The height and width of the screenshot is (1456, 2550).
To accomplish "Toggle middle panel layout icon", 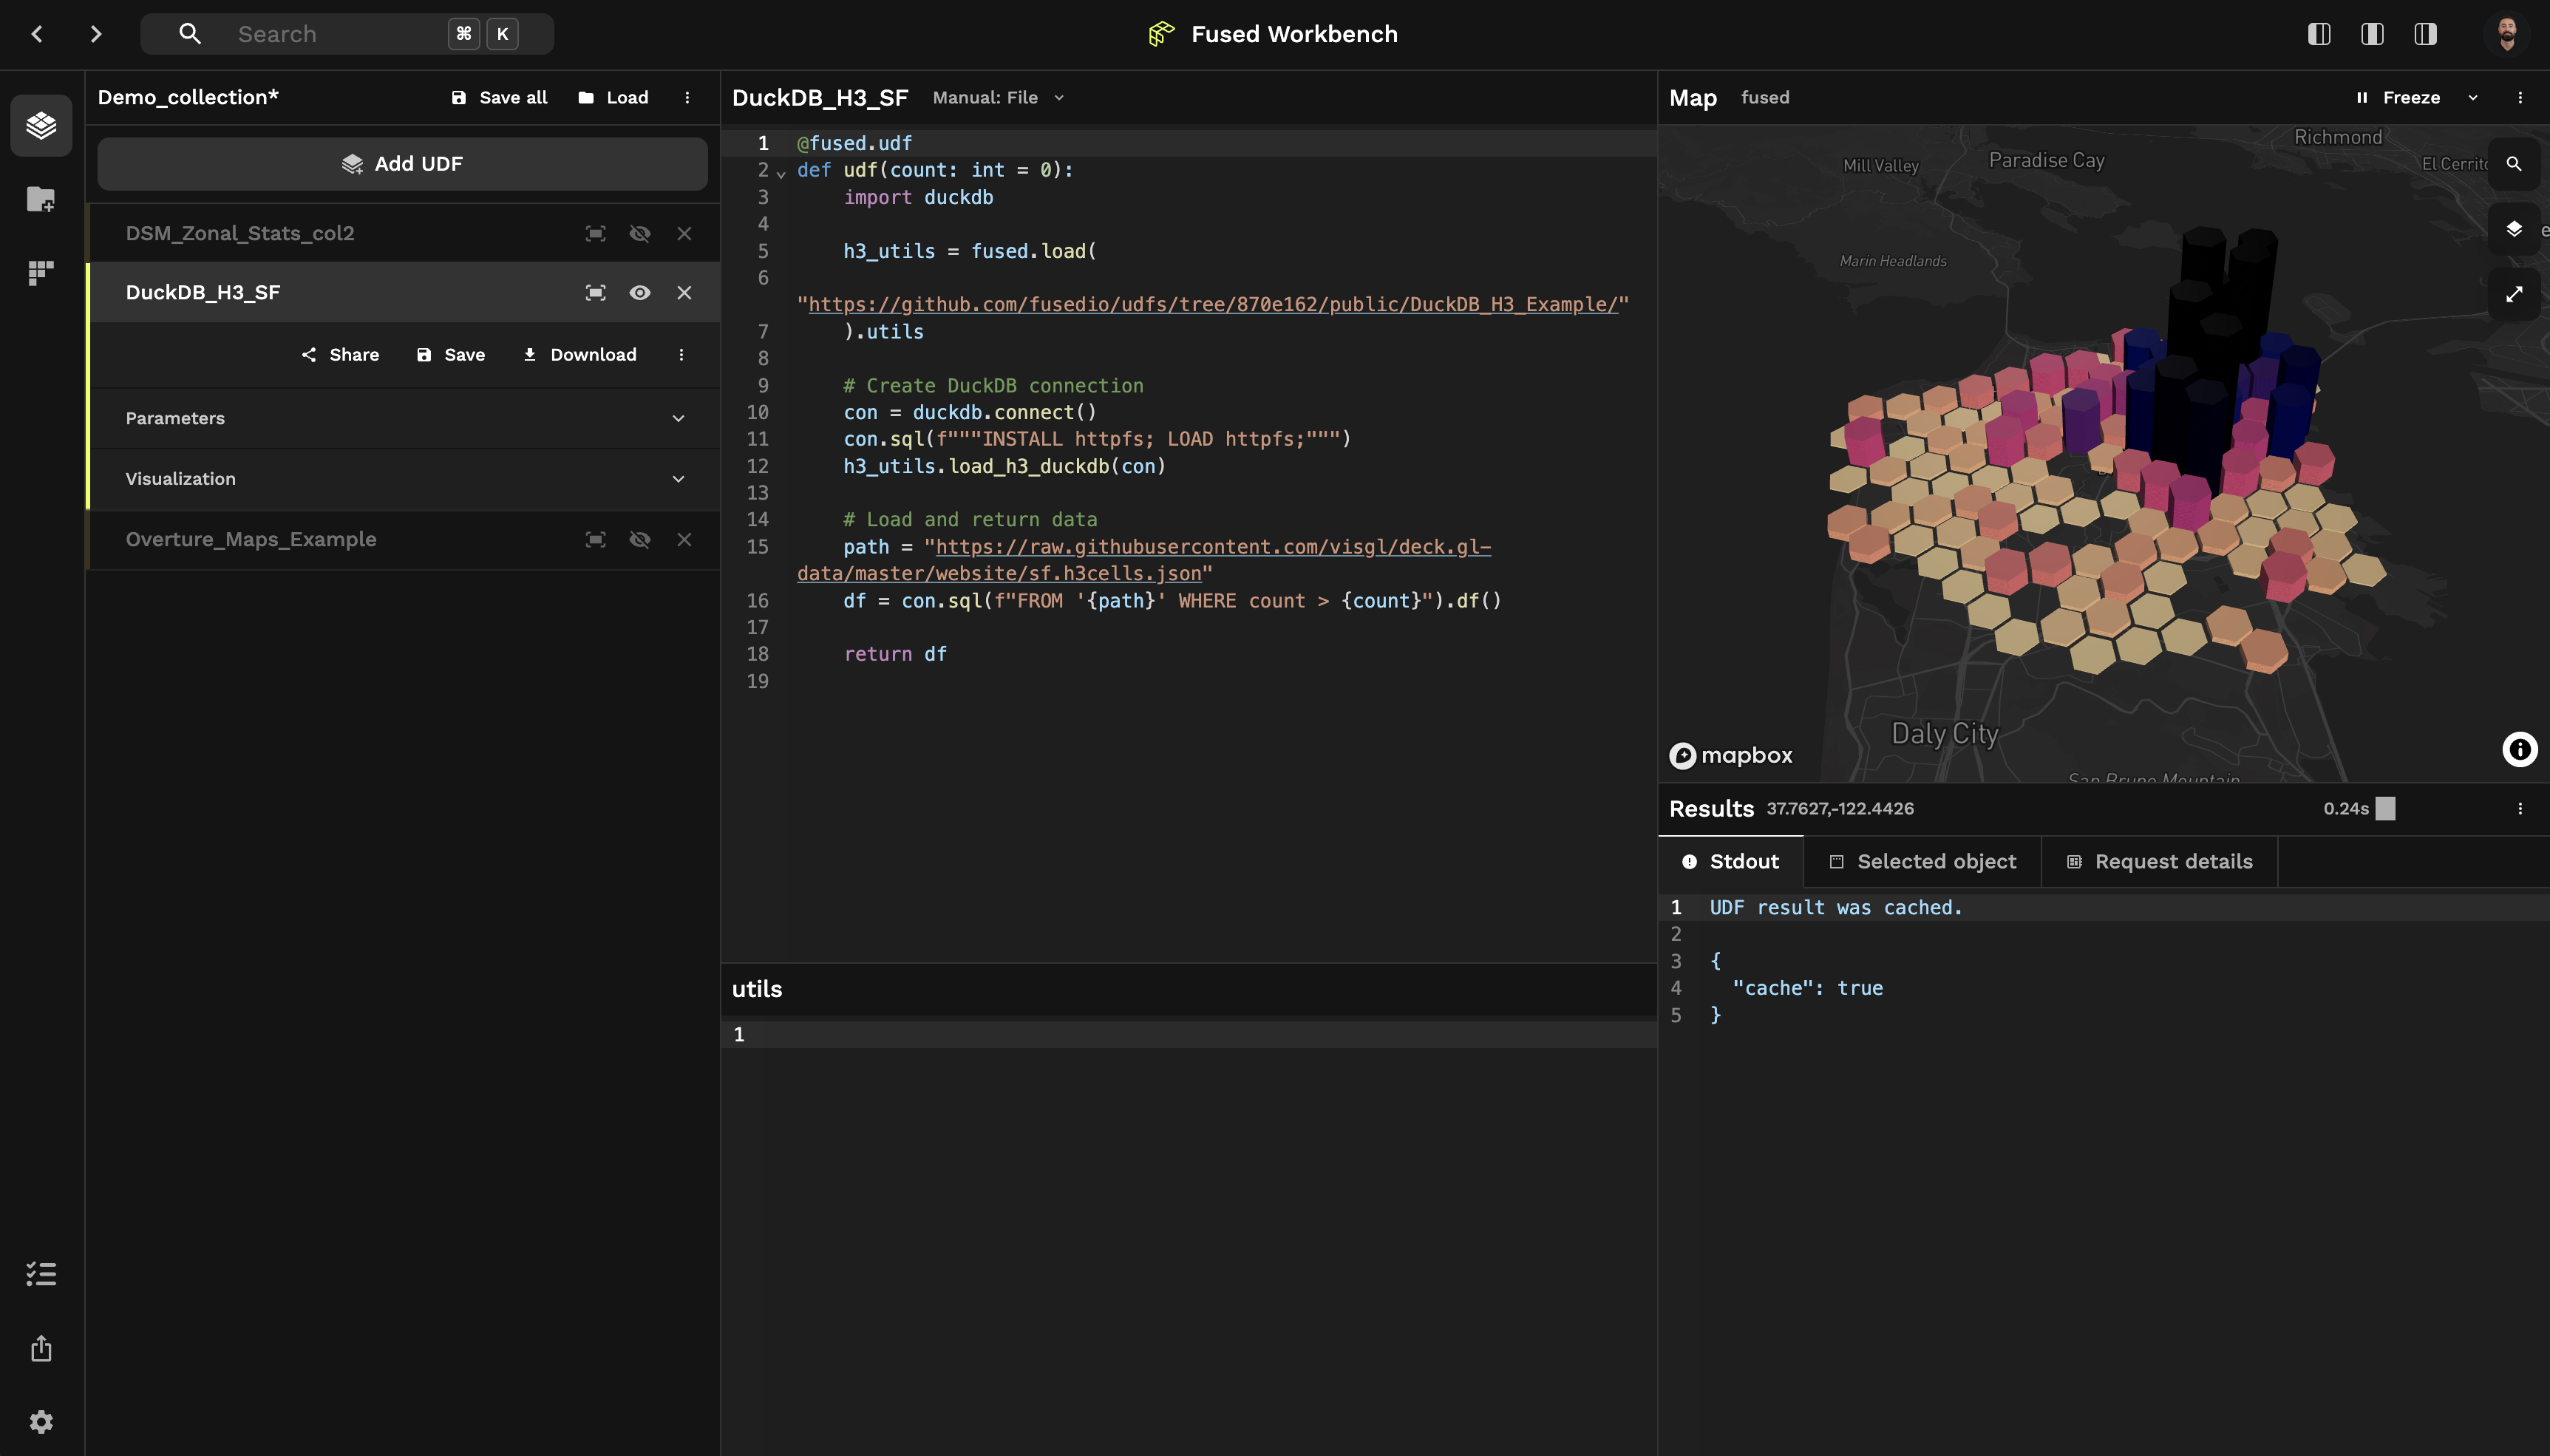I will (x=2372, y=34).
